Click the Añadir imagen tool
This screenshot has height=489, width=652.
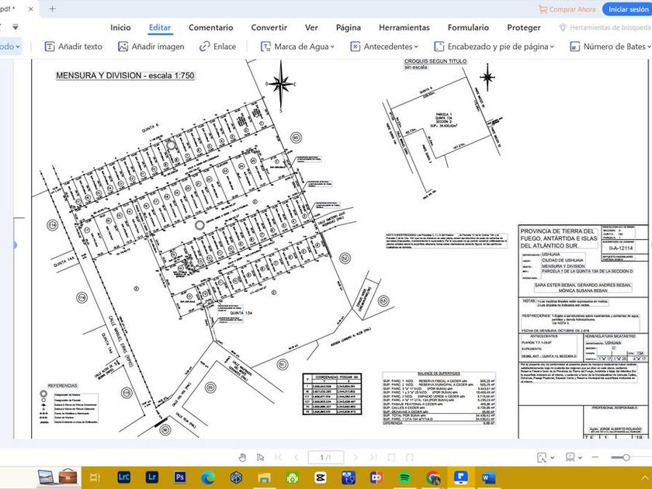click(x=151, y=47)
